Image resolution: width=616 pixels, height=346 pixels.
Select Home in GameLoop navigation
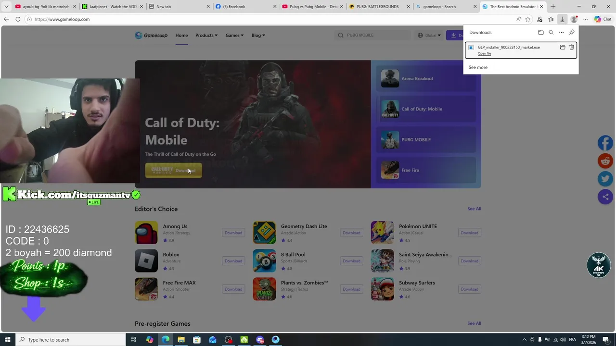click(181, 35)
